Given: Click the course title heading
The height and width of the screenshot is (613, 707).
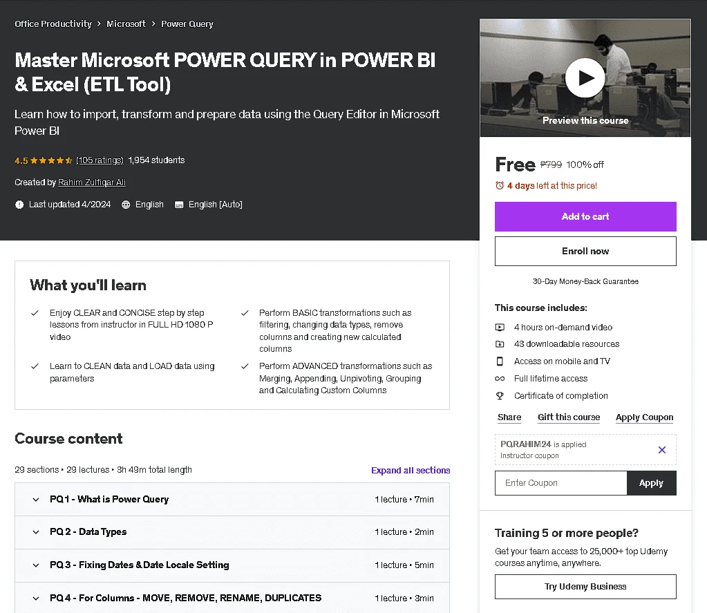Looking at the screenshot, I should [225, 72].
